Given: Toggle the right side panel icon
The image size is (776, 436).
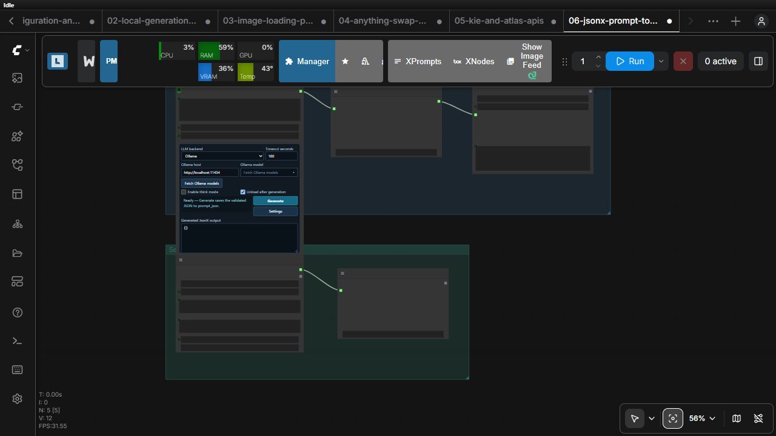Looking at the screenshot, I should click(758, 61).
